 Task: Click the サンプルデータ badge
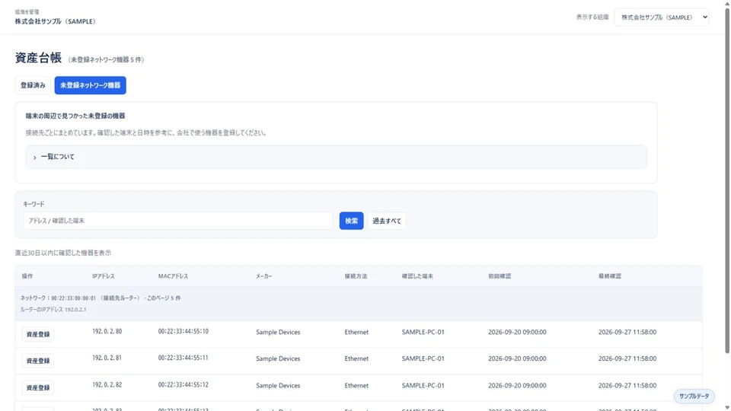tap(694, 396)
